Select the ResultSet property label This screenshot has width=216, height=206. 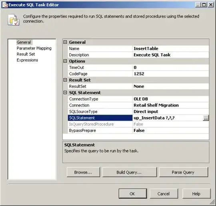(x=100, y=86)
